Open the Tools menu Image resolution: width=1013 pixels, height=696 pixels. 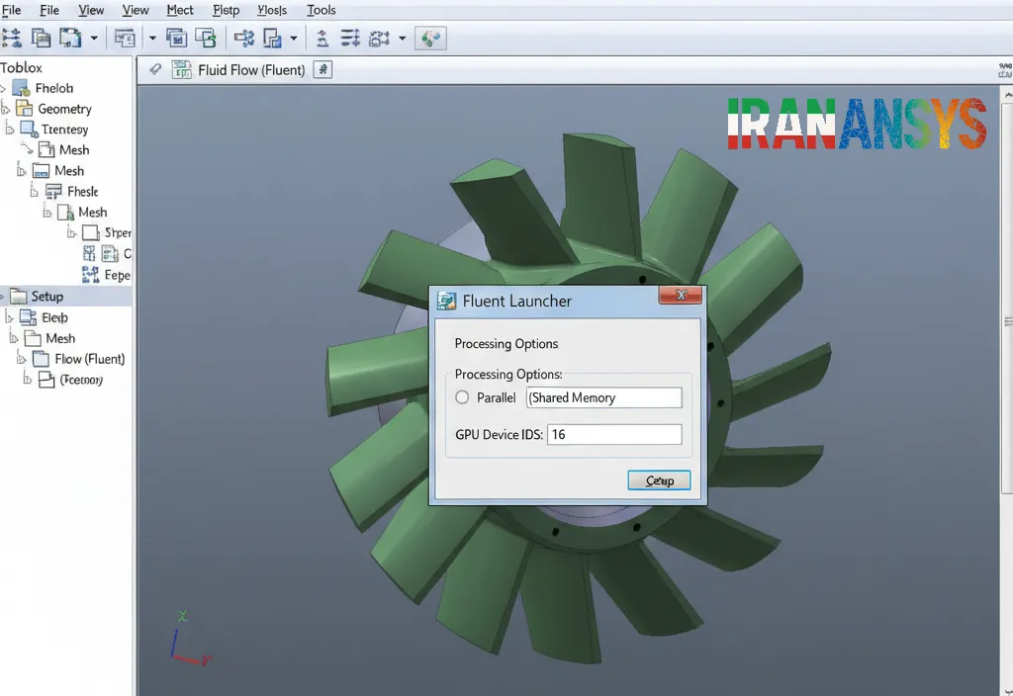point(322,10)
